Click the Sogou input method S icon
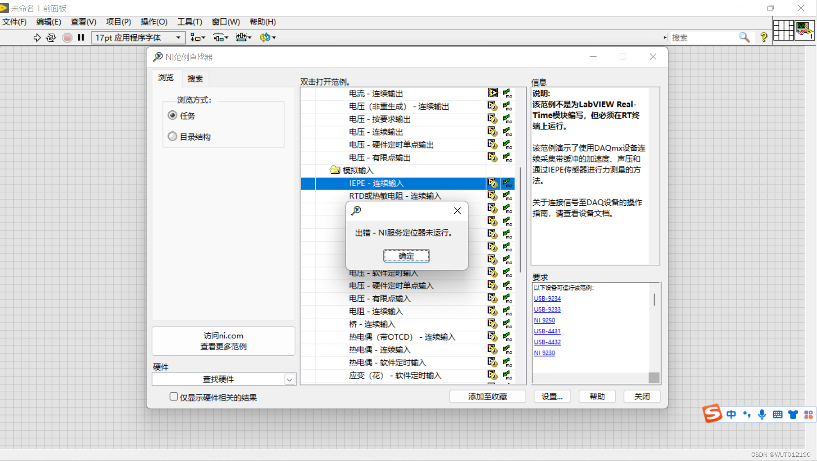Viewport: 817px width, 461px height. [712, 414]
